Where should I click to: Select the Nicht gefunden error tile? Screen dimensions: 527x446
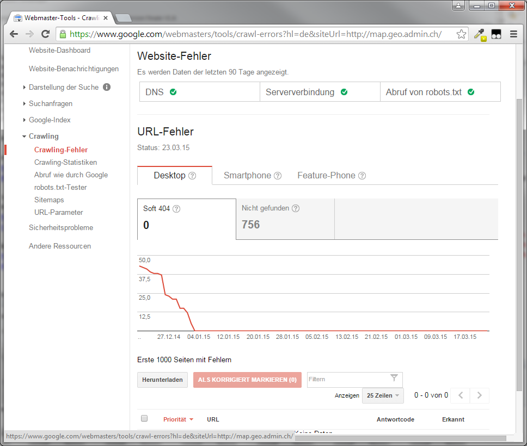pos(285,219)
